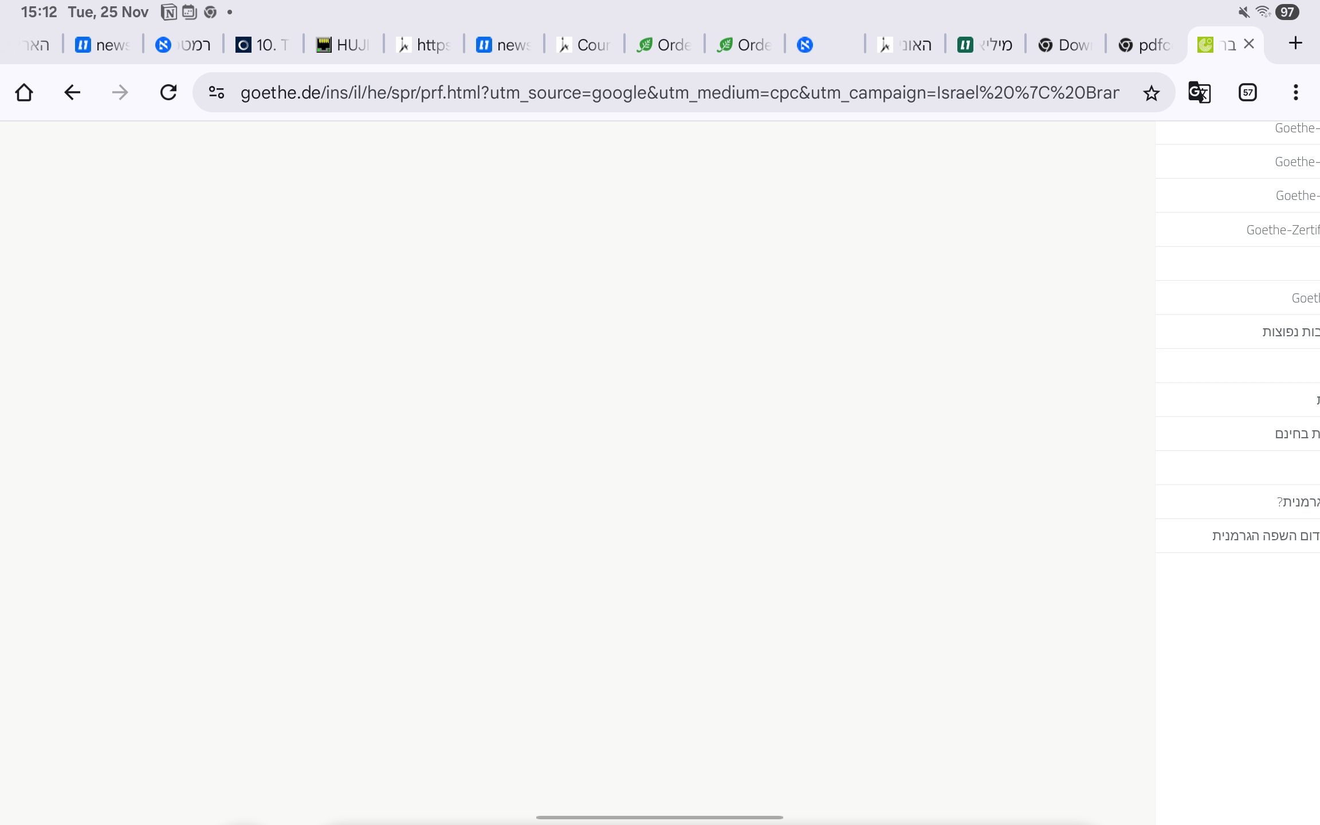
Task: Switch to the pdfc tab
Action: [1145, 45]
